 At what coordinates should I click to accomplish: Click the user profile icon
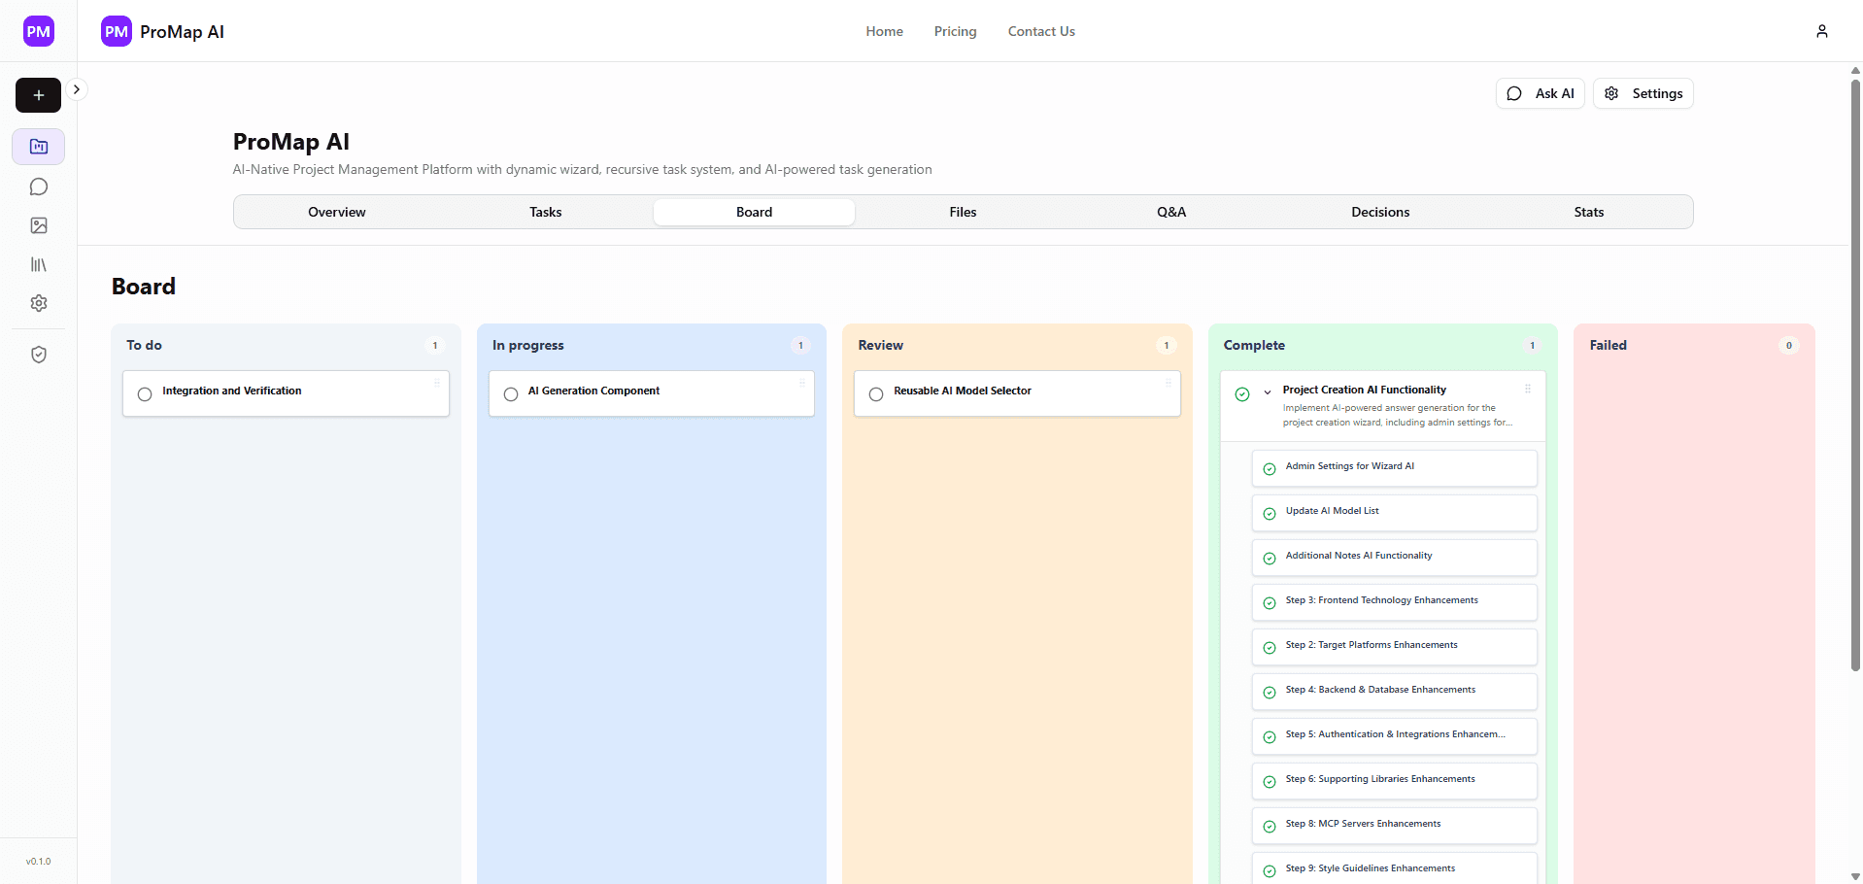(x=1821, y=31)
